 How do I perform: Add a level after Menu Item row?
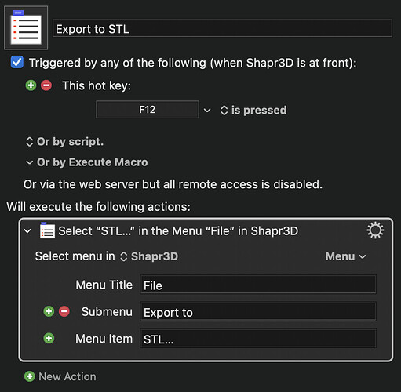(49, 338)
